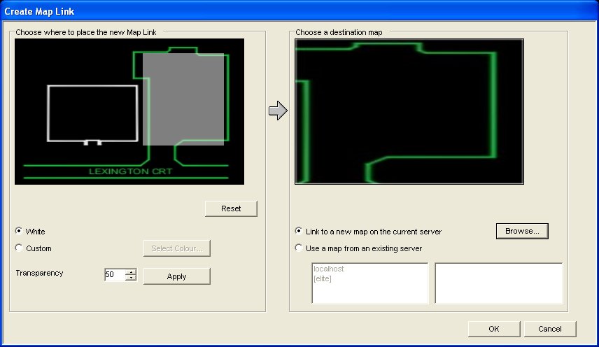Viewport: 599px width, 347px height.
Task: Click the LEXINGTON CRT label on the map
Action: click(x=131, y=171)
